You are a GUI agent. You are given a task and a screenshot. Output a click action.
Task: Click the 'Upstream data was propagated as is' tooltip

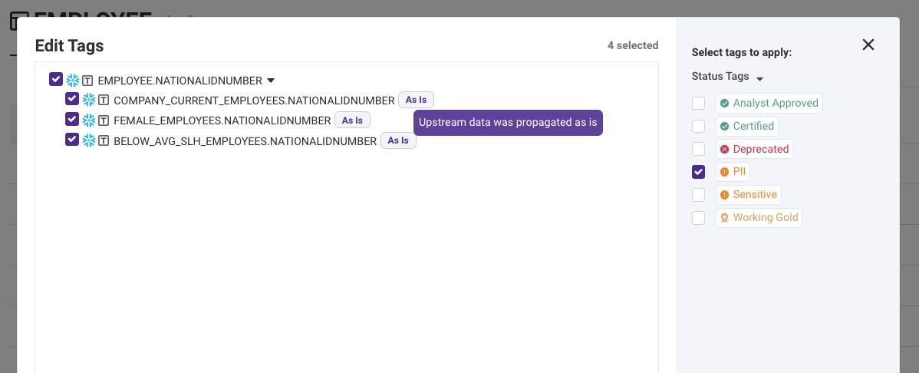508,123
